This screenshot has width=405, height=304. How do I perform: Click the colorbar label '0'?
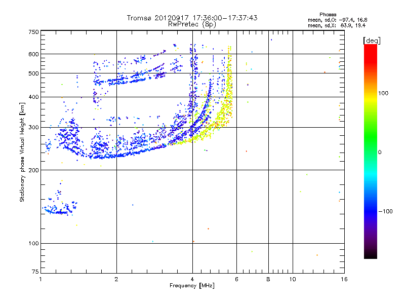pyautogui.click(x=380, y=153)
